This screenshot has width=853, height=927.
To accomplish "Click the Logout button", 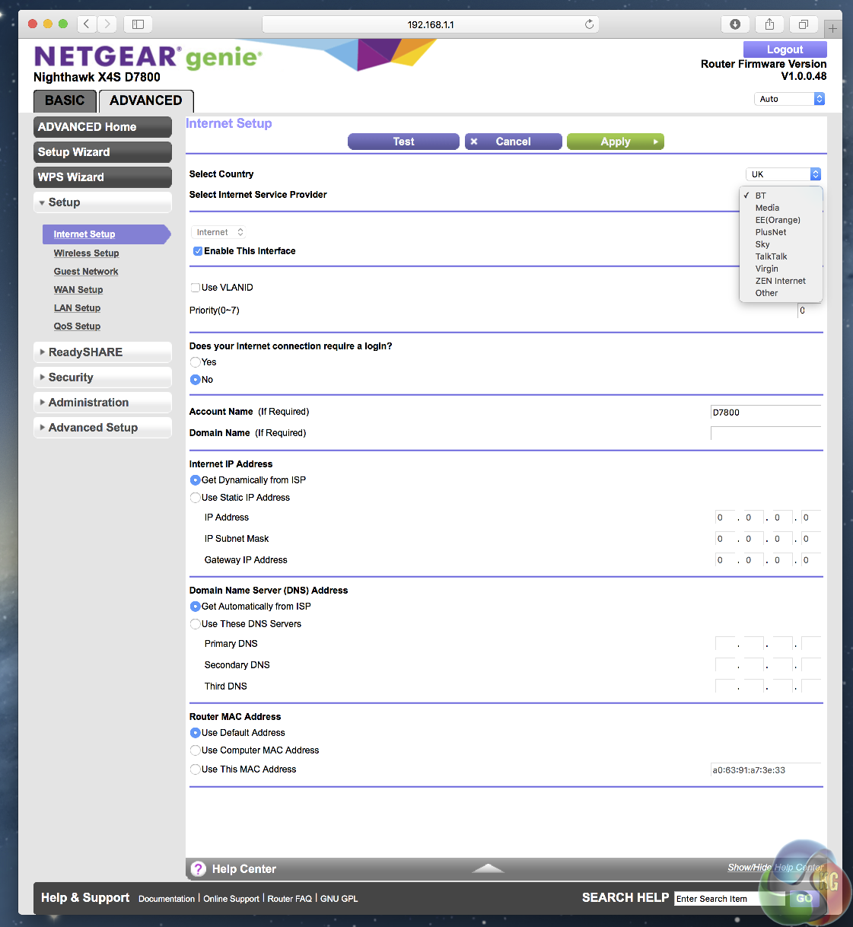I will click(785, 49).
